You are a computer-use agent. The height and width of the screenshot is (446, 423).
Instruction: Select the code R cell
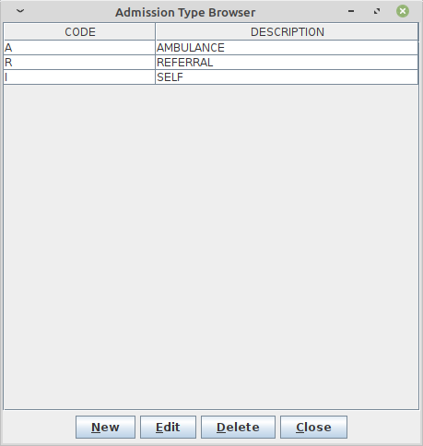79,63
